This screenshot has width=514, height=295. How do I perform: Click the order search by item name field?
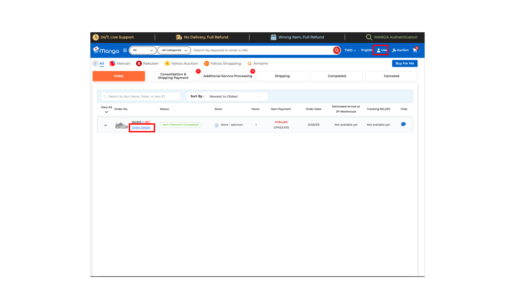click(x=141, y=97)
